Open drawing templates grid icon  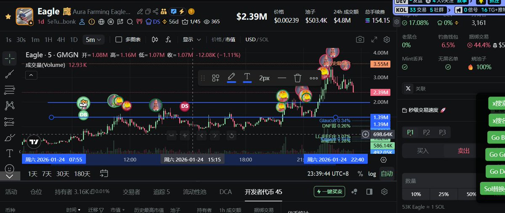point(215,78)
